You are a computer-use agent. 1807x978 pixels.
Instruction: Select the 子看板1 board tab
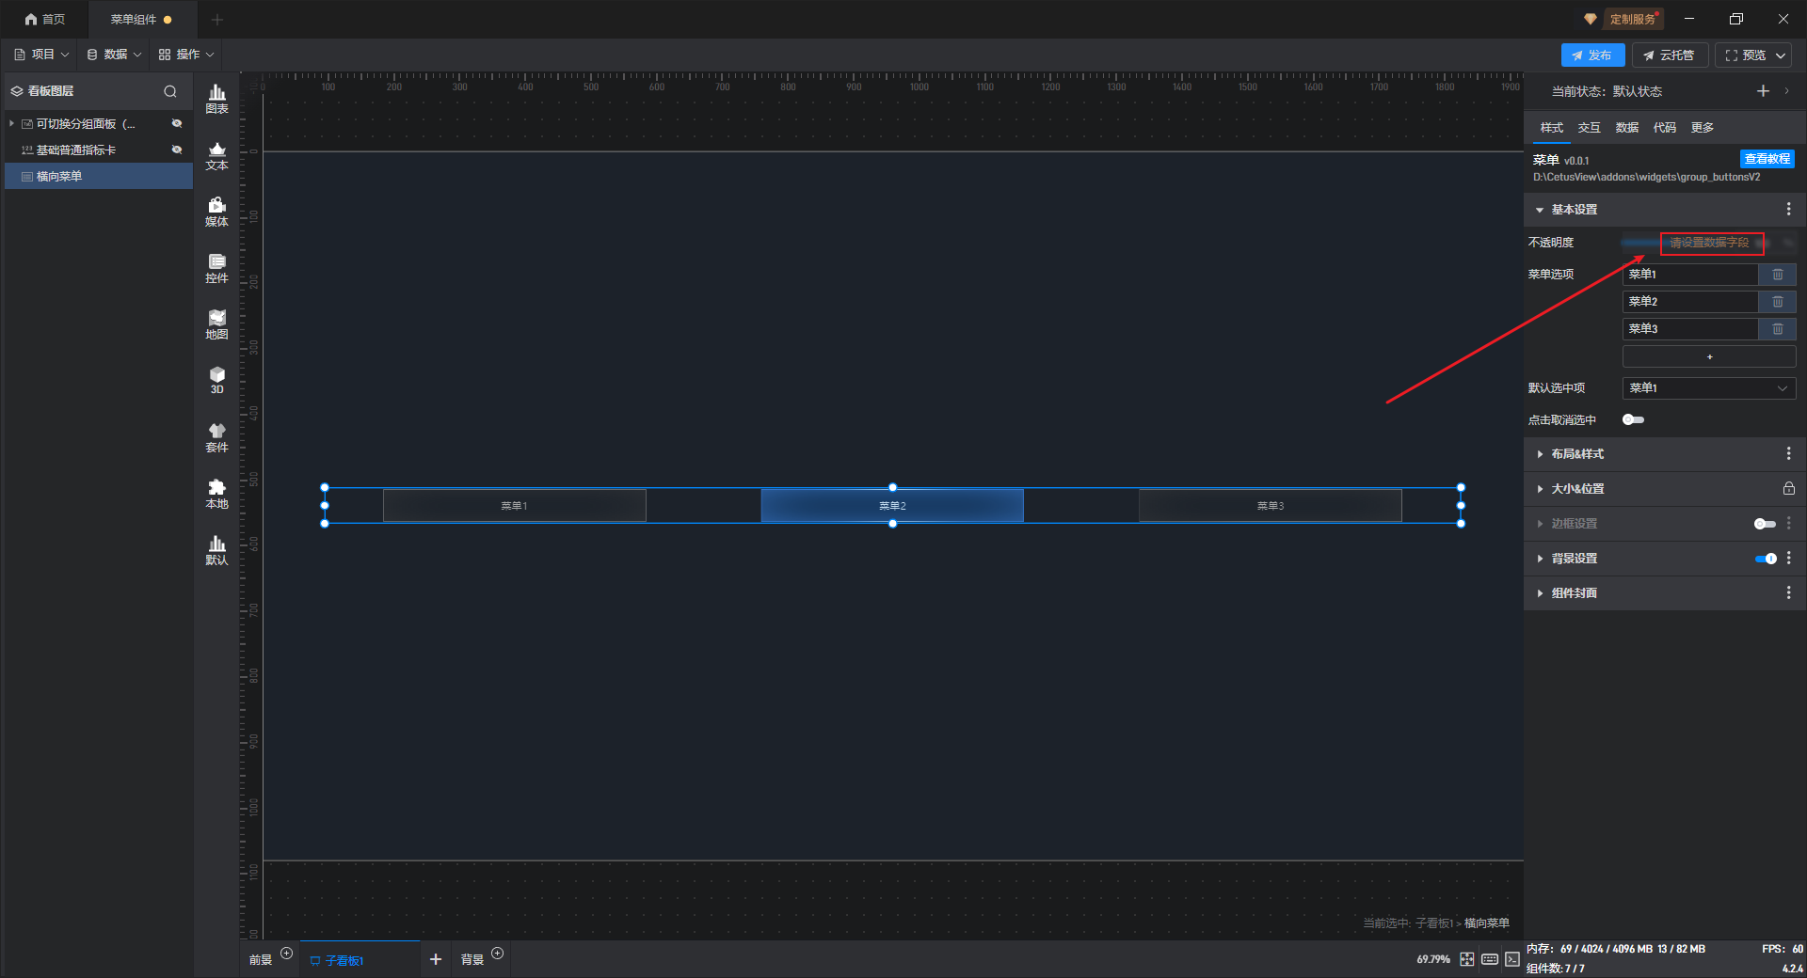pos(360,960)
